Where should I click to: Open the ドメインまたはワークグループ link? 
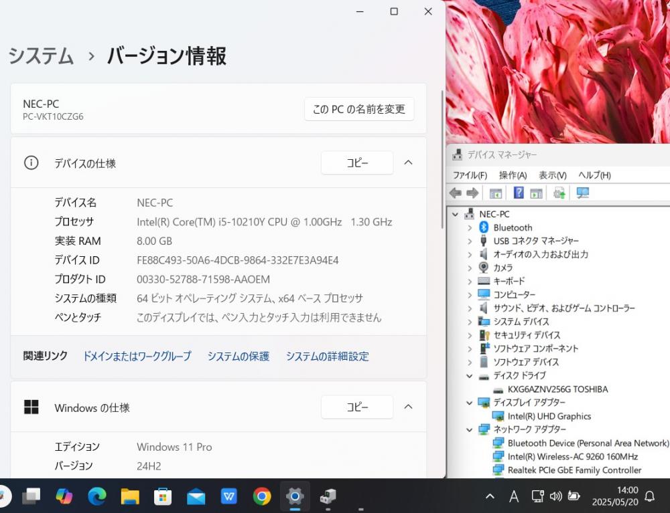coord(137,356)
